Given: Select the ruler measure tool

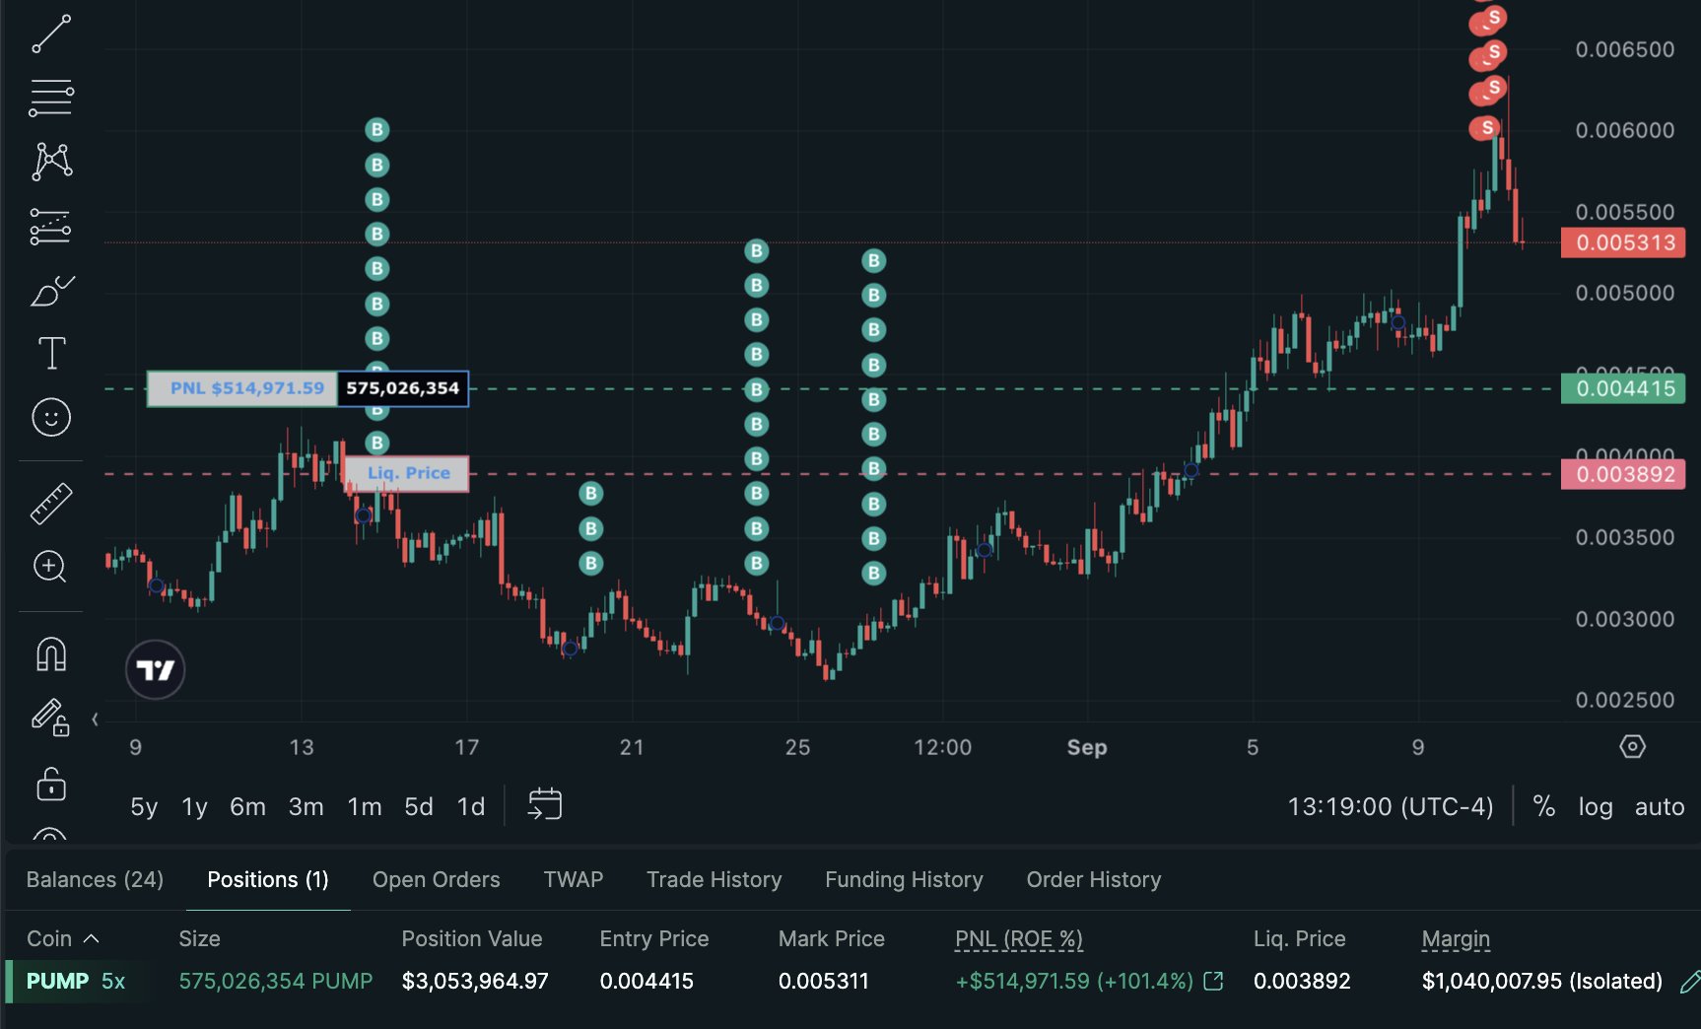Looking at the screenshot, I should (x=51, y=503).
